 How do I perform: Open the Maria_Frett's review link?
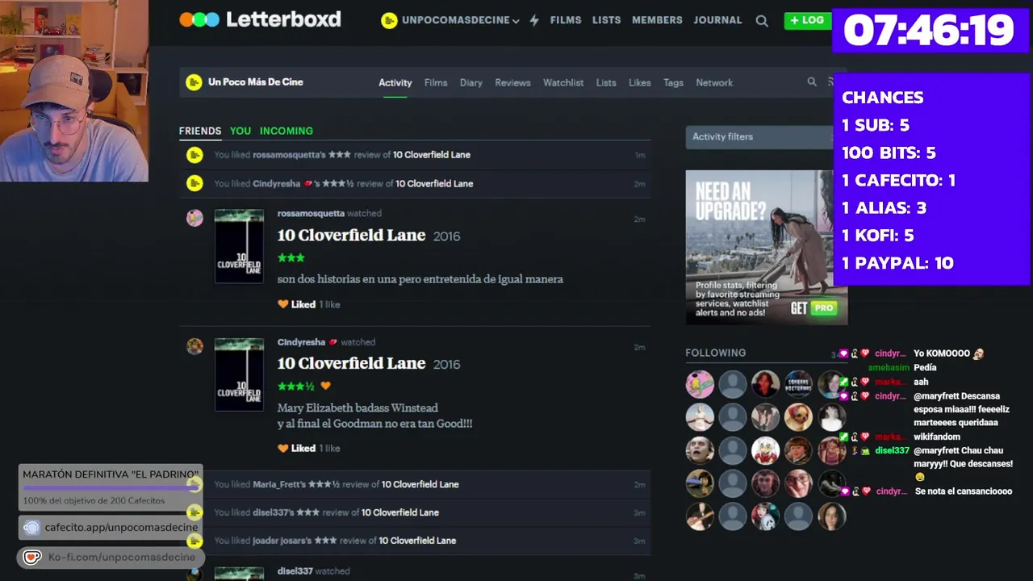pyautogui.click(x=356, y=484)
